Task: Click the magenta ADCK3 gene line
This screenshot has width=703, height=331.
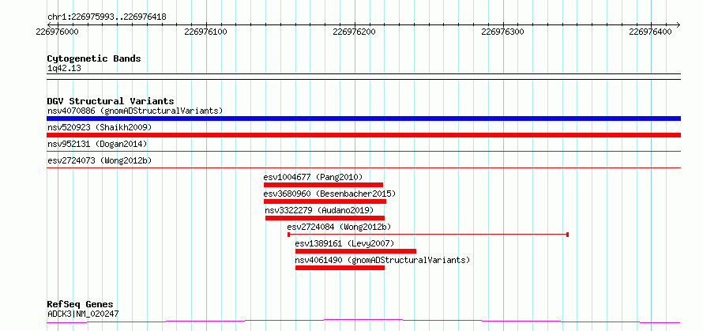Action: 363,322
